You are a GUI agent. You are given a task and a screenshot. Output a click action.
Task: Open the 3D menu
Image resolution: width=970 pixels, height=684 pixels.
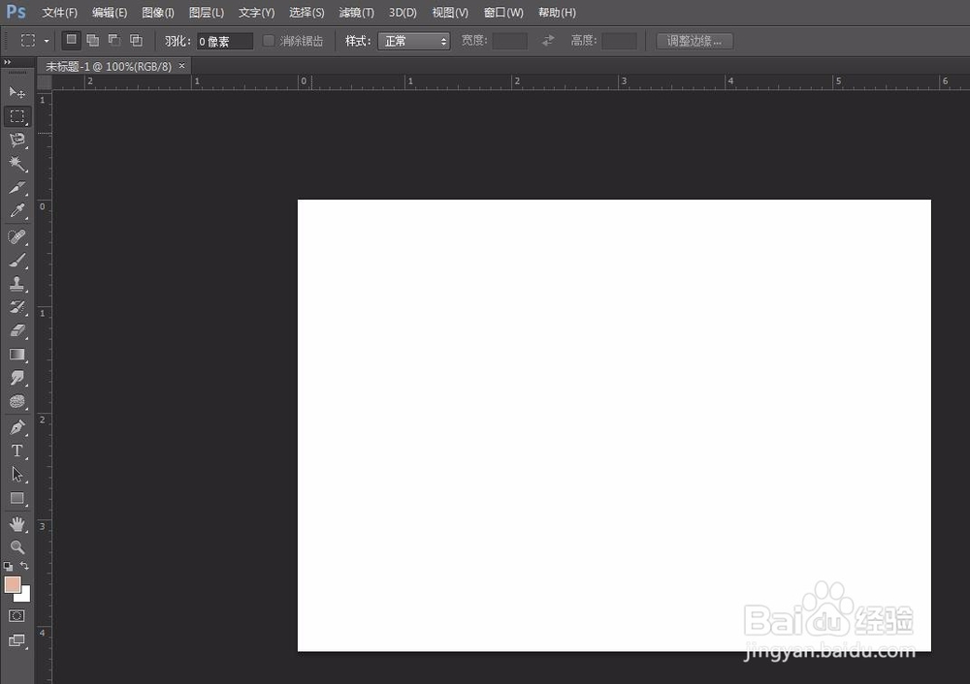click(x=403, y=13)
